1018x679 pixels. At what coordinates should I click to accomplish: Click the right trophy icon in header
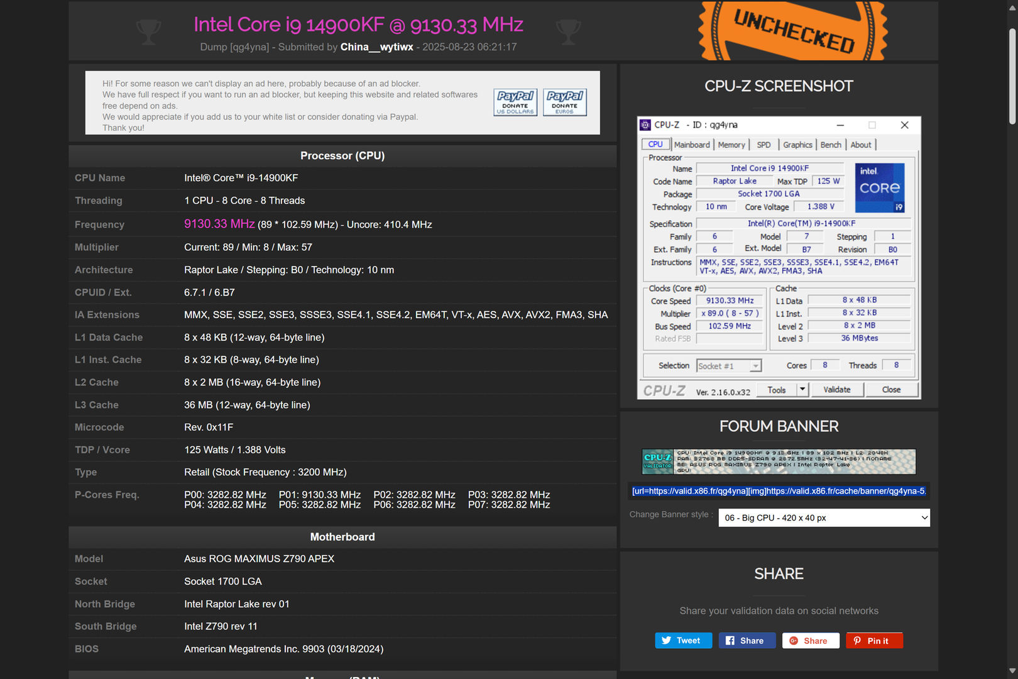568,32
